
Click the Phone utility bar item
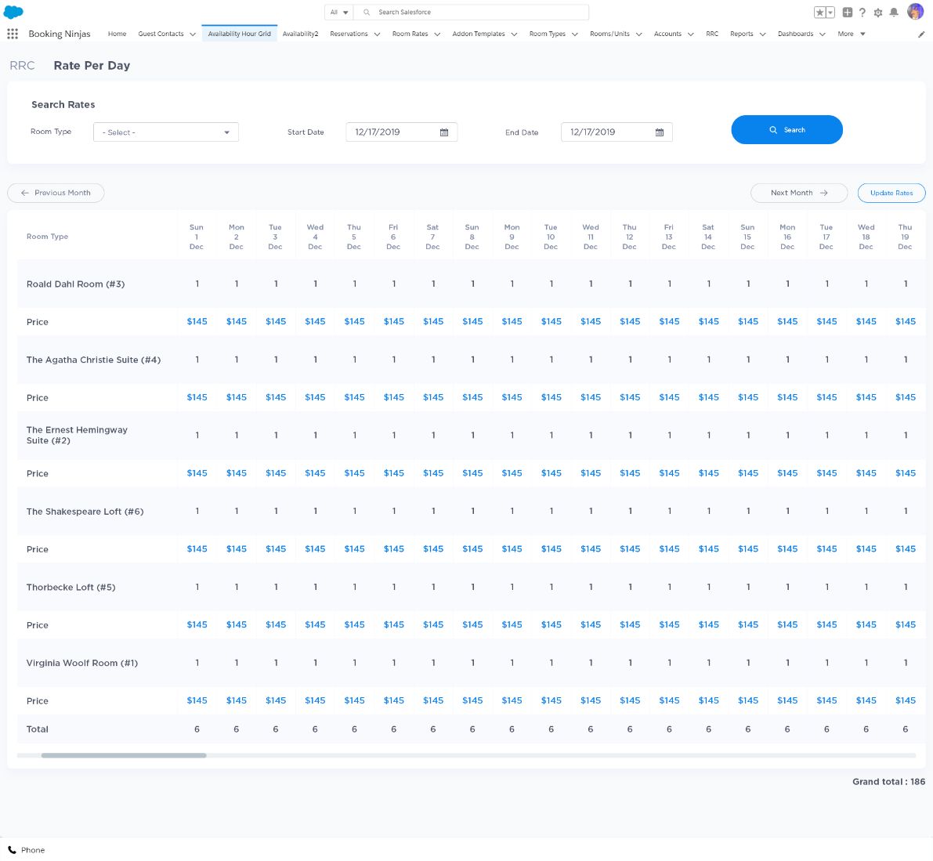tap(26, 850)
